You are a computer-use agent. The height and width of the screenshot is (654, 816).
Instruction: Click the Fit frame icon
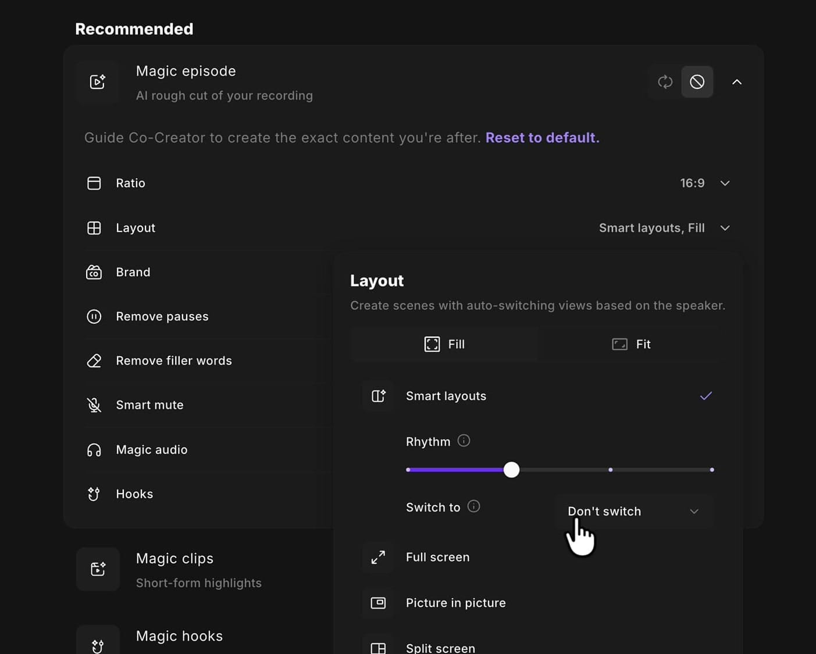(619, 344)
